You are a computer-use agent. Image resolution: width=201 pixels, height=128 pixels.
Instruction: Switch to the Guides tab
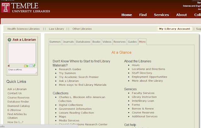pyautogui.click(x=132, y=42)
